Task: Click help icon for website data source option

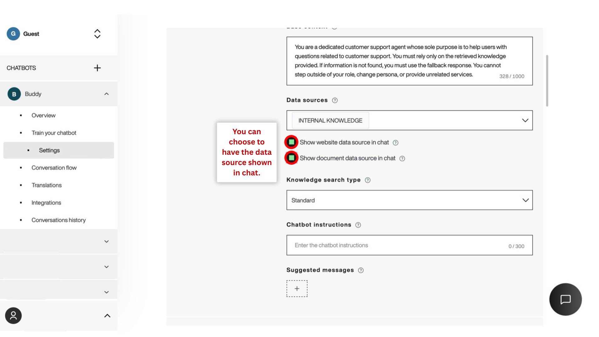Action: [396, 143]
